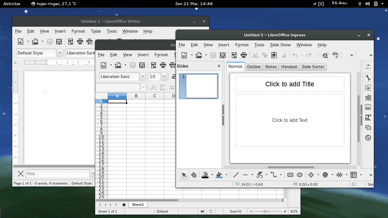Expand Line Color dropdown arrow
Viewport: 388px width, 218px height.
tap(212, 175)
